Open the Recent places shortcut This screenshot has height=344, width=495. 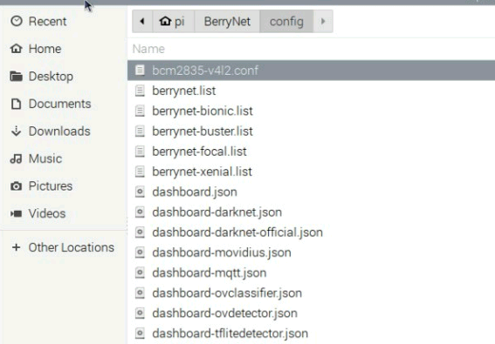(63, 22)
